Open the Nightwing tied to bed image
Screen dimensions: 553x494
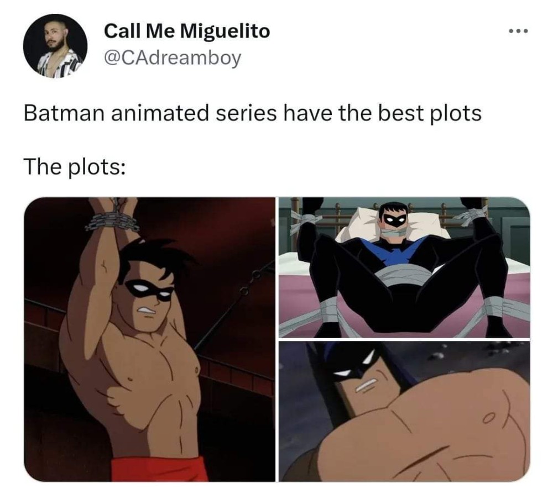pyautogui.click(x=404, y=267)
